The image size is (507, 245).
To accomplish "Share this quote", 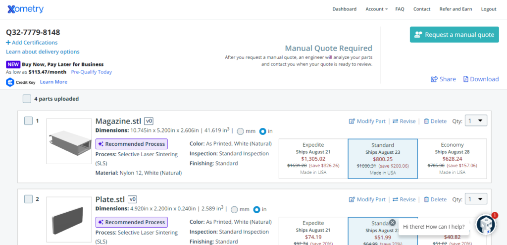I will coord(443,79).
